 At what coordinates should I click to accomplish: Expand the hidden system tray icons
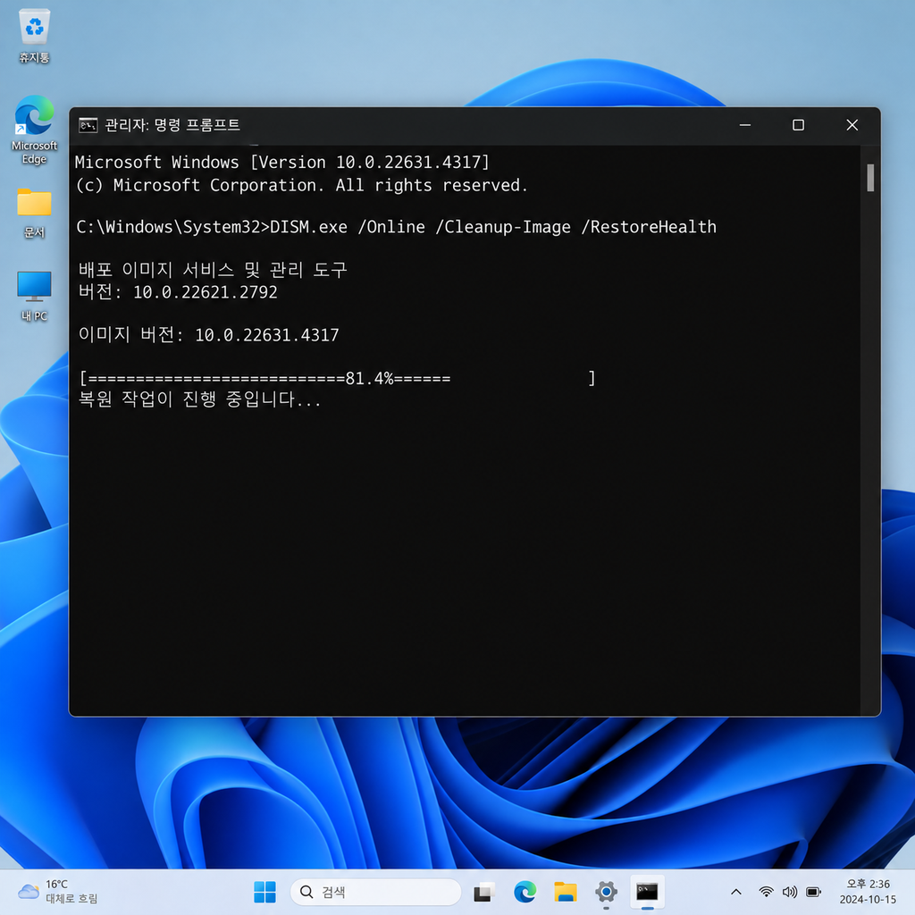(x=736, y=892)
